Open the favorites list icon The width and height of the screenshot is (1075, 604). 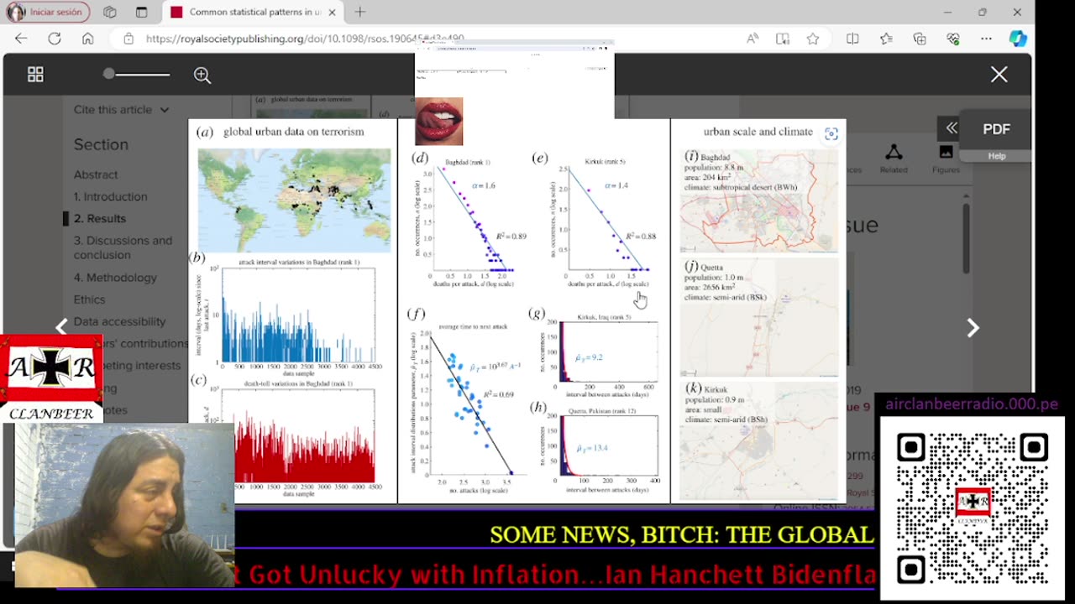[x=886, y=39]
